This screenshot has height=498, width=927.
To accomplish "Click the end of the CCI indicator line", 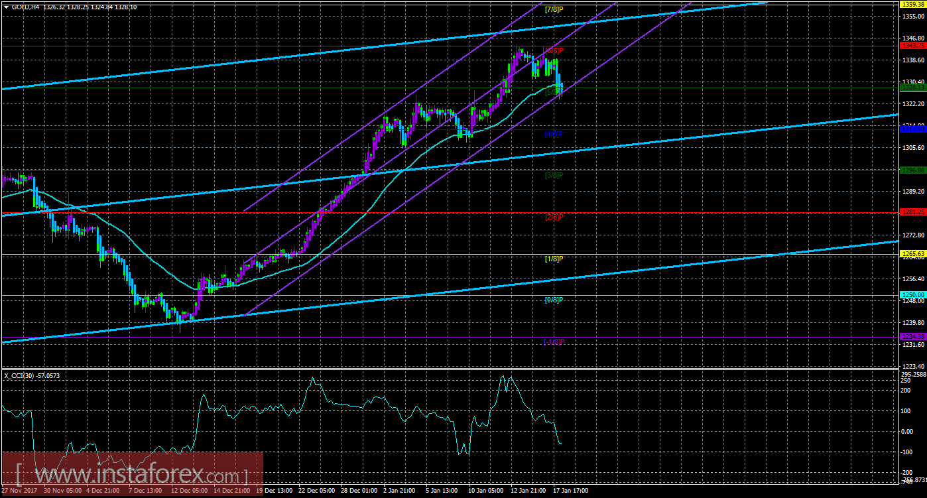I will coord(561,443).
